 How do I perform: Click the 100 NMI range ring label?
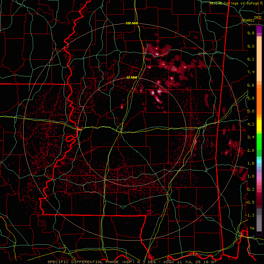click(132, 23)
